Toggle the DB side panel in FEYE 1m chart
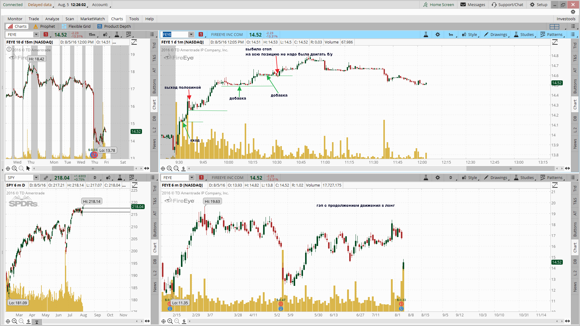 pyautogui.click(x=575, y=118)
